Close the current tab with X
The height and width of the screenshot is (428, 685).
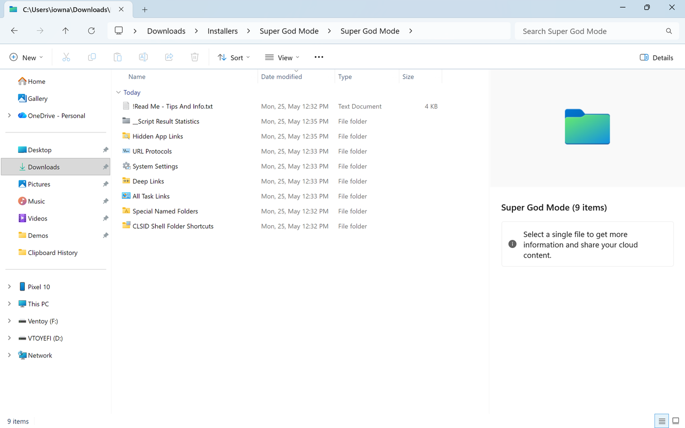(x=121, y=10)
